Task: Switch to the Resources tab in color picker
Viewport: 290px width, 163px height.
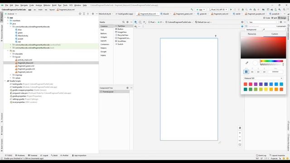Action: tap(252, 34)
